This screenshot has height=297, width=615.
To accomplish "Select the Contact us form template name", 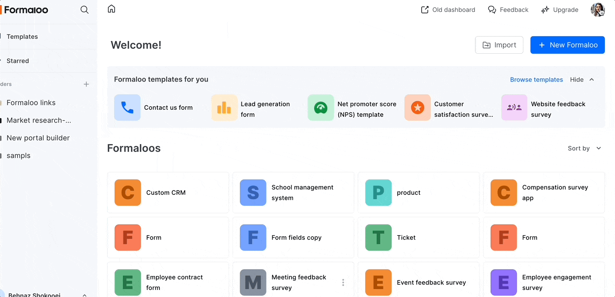I will tap(168, 108).
